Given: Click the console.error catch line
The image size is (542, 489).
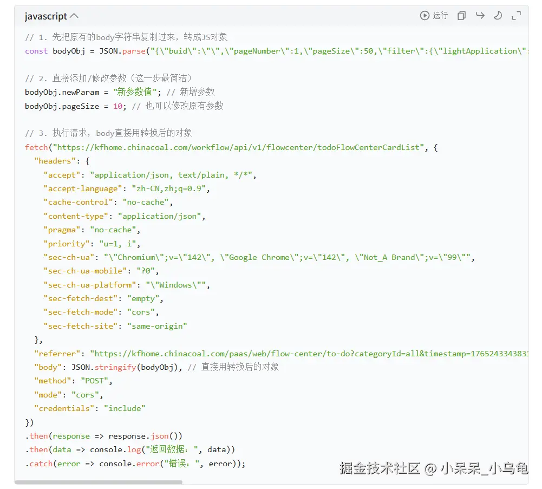Looking at the screenshot, I should pos(135,464).
